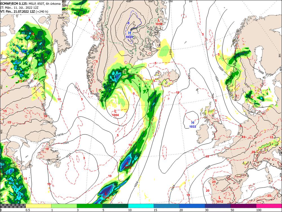Click the 'ECMWF/ECM 0.125' model title text

(x=14, y=4)
